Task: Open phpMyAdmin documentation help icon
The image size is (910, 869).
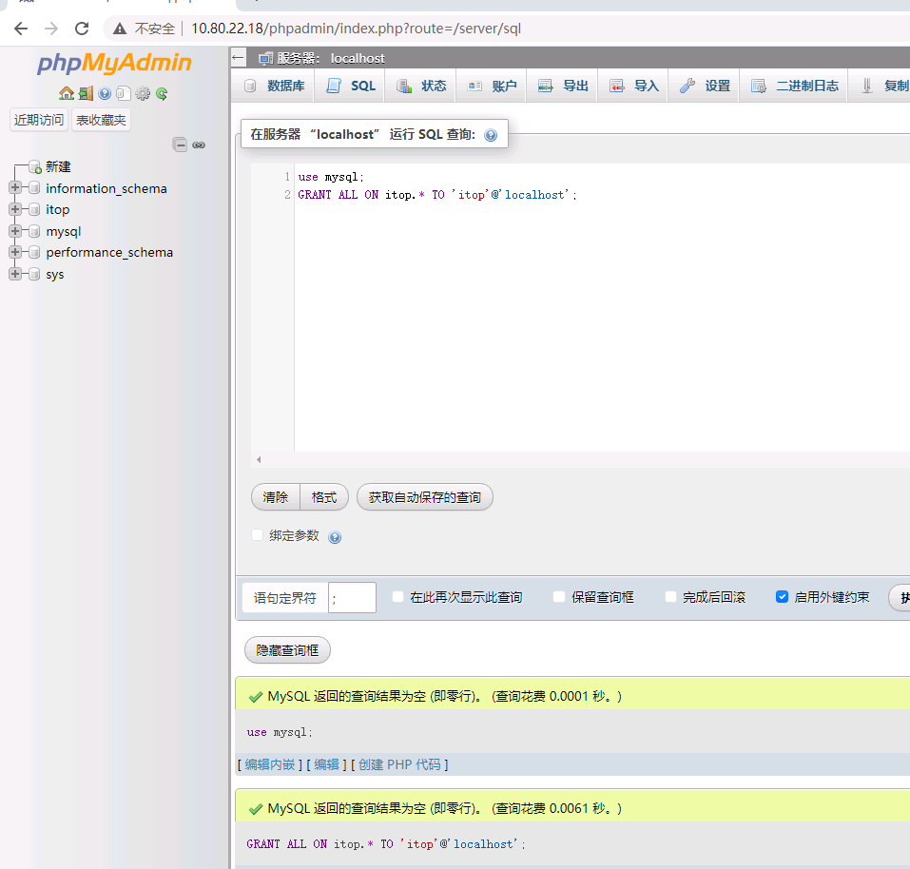Action: 105,93
